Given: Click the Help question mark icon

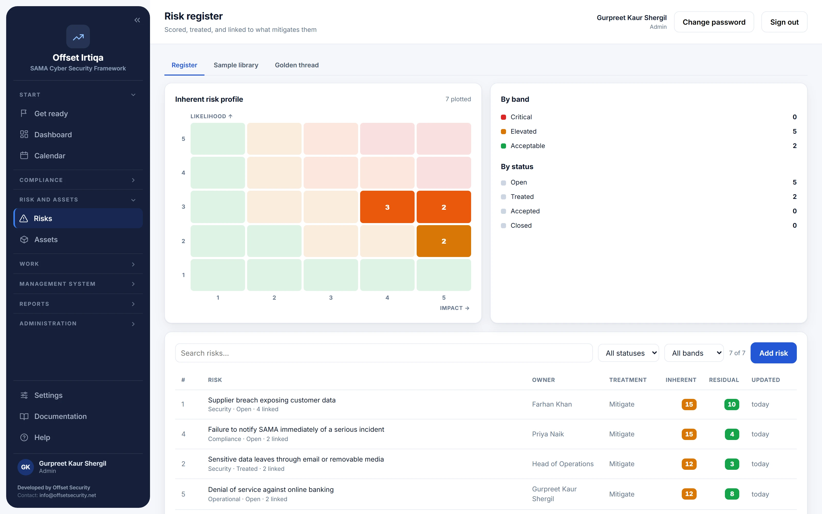Looking at the screenshot, I should point(24,437).
